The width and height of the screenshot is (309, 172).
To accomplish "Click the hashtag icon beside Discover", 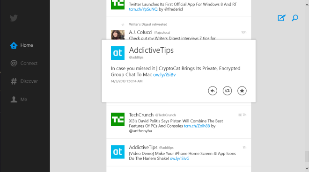I will tap(14, 81).
